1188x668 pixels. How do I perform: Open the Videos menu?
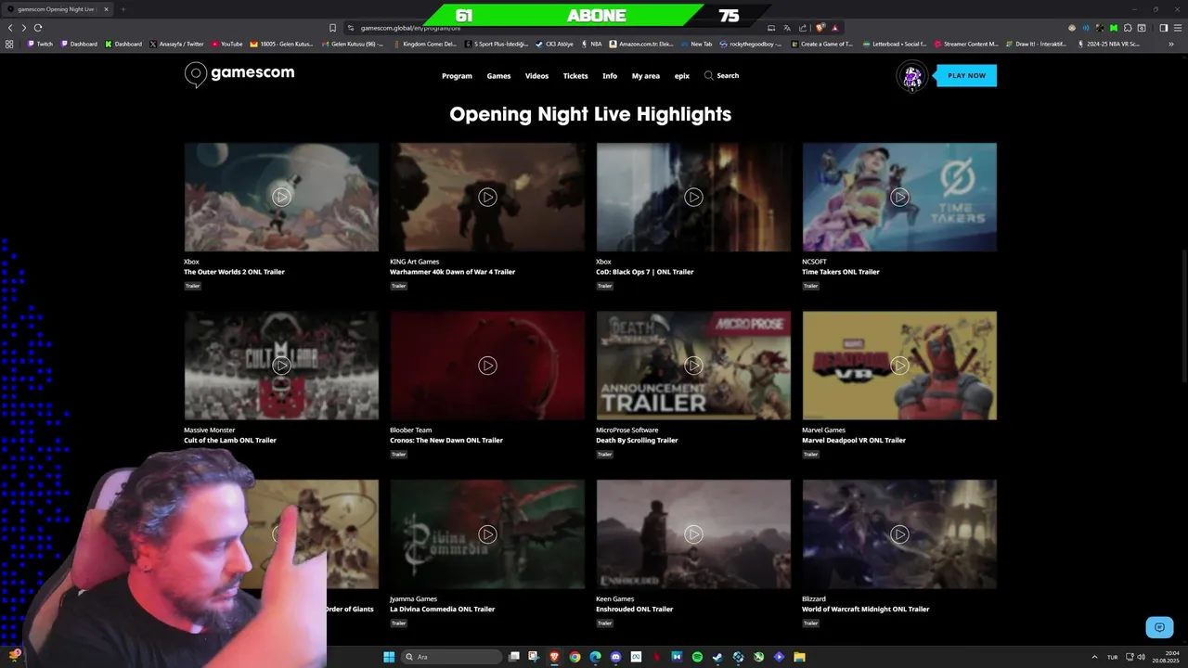click(536, 76)
